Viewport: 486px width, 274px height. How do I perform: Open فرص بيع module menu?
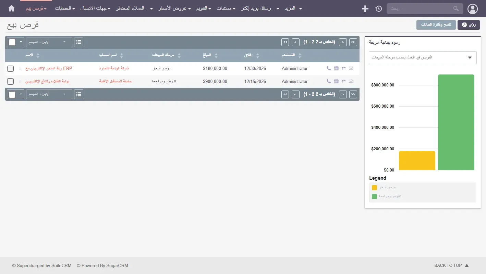tap(36, 8)
